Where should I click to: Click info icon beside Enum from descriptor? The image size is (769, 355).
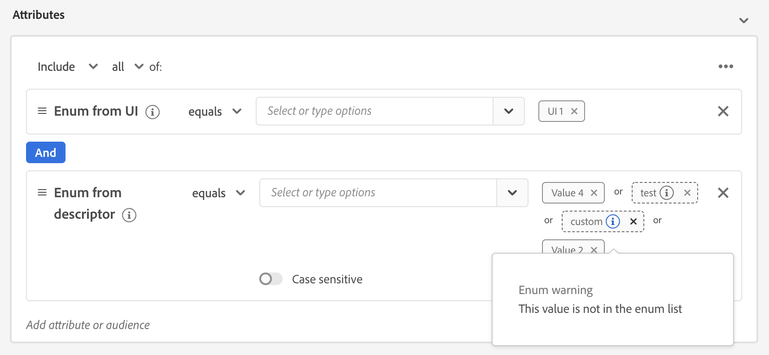129,215
